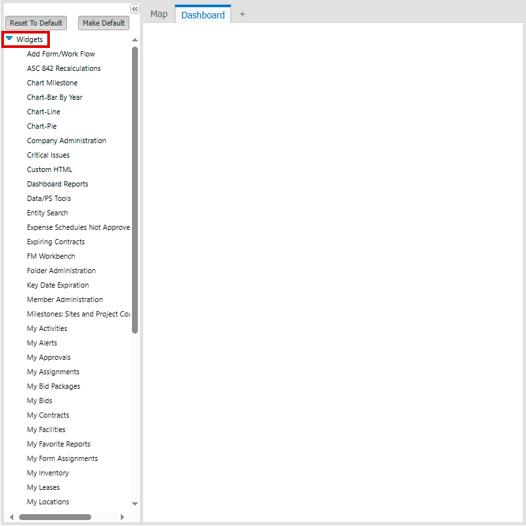Choose My Approvals widget
This screenshot has width=526, height=526.
tap(49, 357)
